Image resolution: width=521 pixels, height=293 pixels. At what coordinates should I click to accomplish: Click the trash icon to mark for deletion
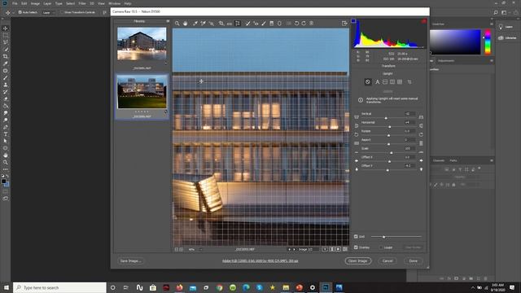[x=311, y=24]
